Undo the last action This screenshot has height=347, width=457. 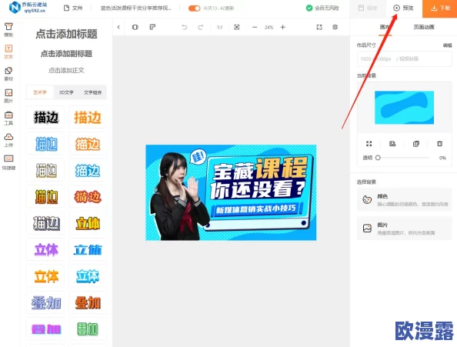(184, 27)
